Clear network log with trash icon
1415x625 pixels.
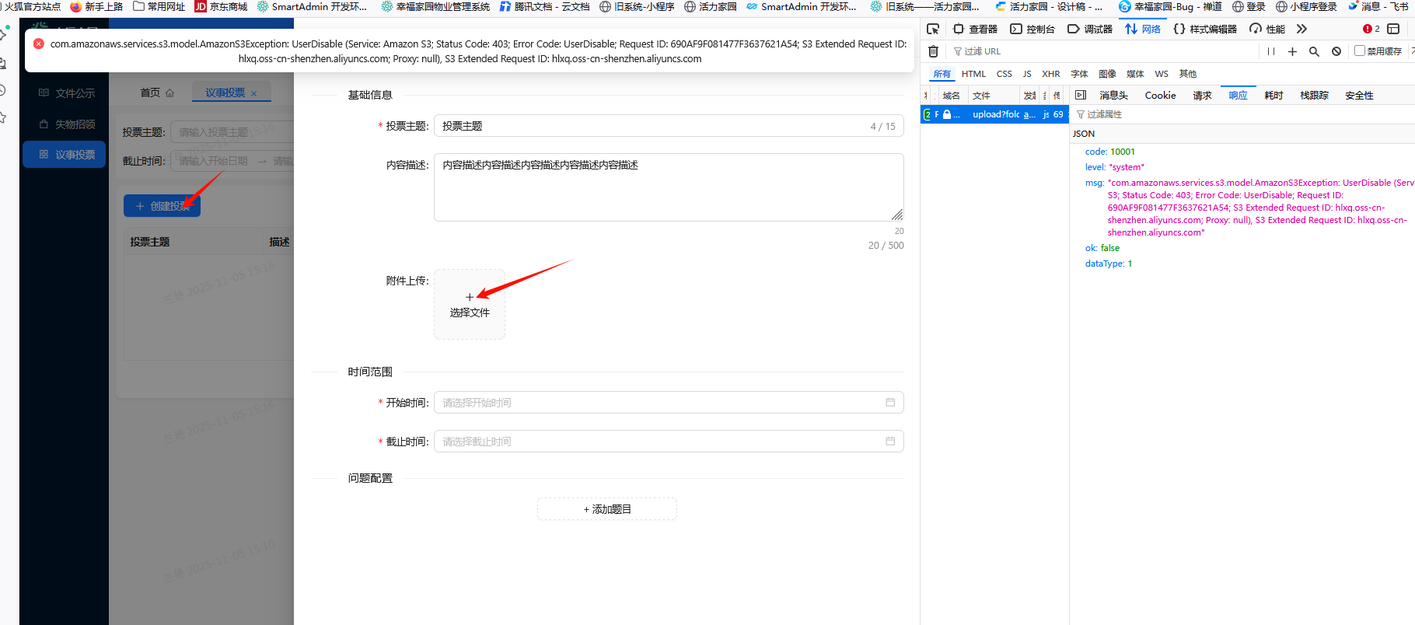tap(933, 51)
